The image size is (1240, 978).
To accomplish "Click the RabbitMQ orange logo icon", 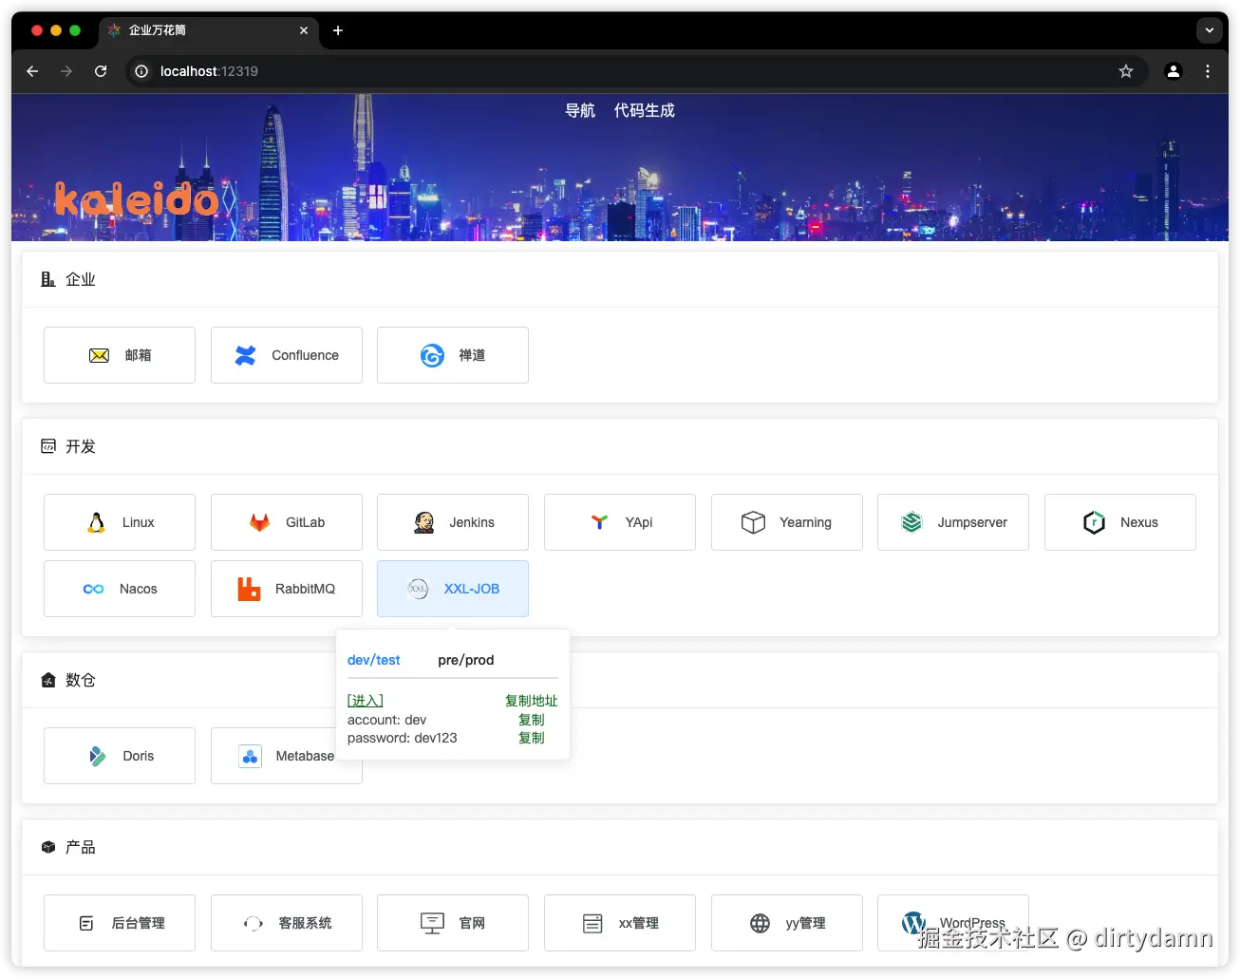I will click(x=249, y=589).
